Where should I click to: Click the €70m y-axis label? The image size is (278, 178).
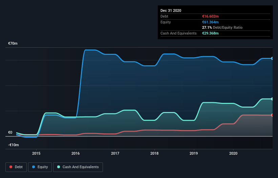pos(13,44)
